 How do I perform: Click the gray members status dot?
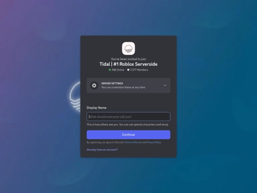128,70
